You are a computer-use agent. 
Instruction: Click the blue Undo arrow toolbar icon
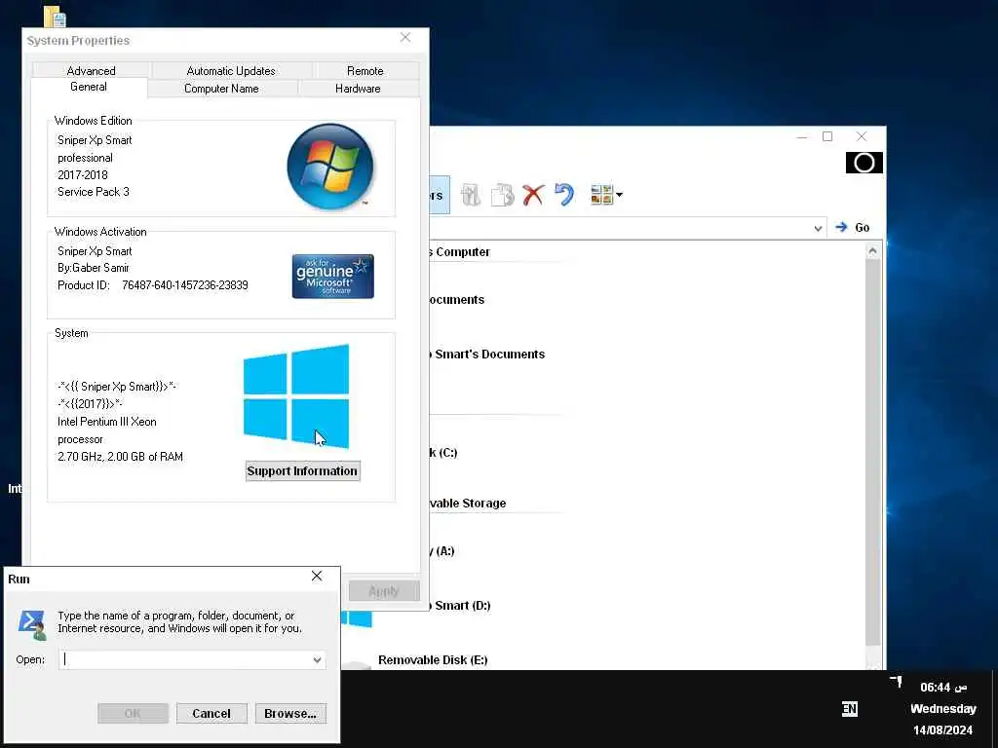pos(564,195)
